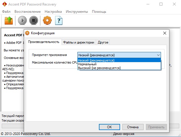This screenshot has width=181, height=137.
Task: Open the Восстановление menu
Action: [x=28, y=12]
